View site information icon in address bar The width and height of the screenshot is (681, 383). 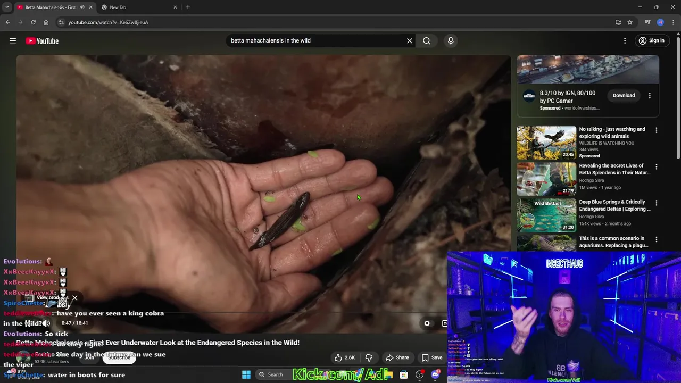(x=61, y=22)
